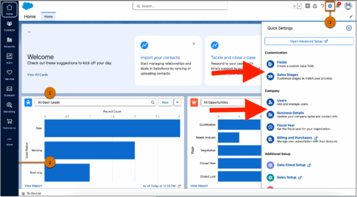This screenshot has width=357, height=197.
Task: Open Business Details in Quick Settings
Action: 290,113
